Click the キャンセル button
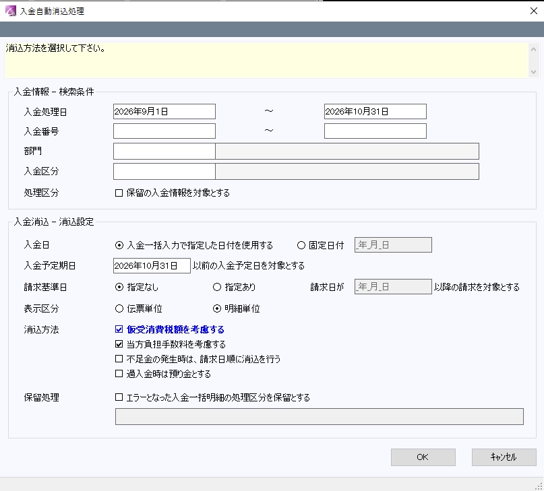 pyautogui.click(x=504, y=457)
